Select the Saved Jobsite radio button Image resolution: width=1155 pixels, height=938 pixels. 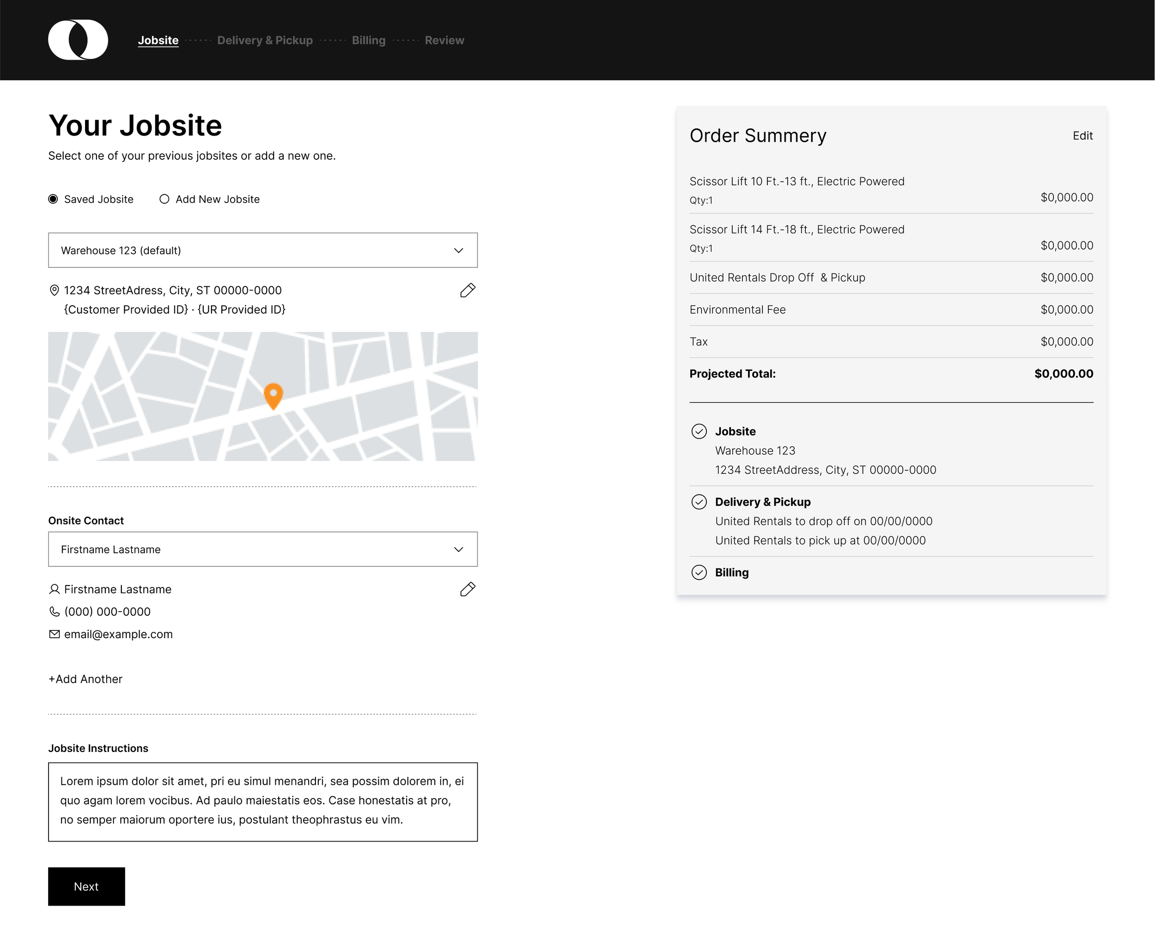tap(53, 200)
